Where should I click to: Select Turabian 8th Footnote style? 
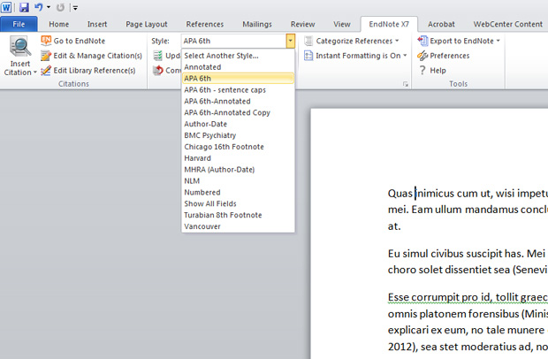238,215
